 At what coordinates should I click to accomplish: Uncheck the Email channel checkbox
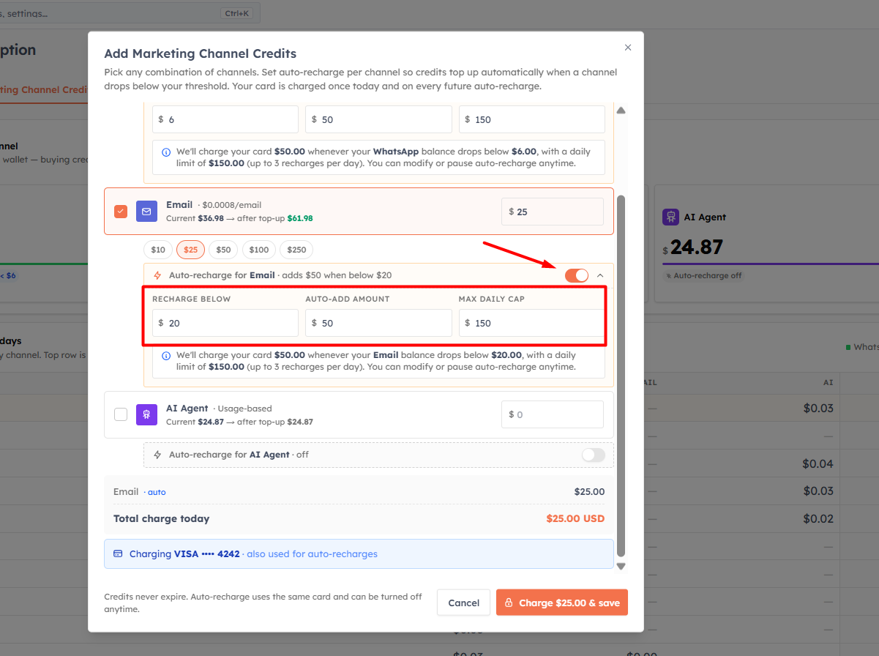pyautogui.click(x=121, y=212)
